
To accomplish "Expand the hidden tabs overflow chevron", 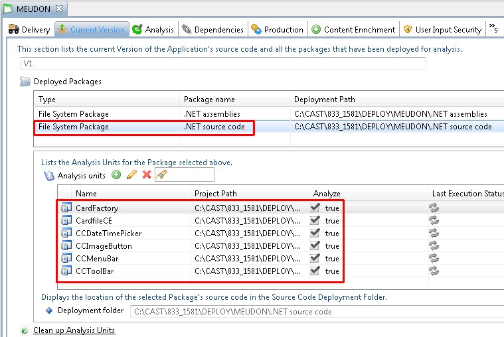I will click(493, 29).
